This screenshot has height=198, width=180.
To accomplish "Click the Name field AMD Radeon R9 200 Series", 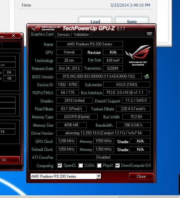I will pos(89,44).
